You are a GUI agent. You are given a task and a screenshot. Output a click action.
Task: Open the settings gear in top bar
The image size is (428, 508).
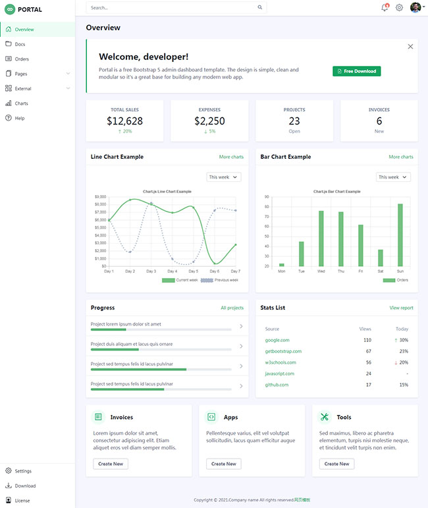point(399,8)
